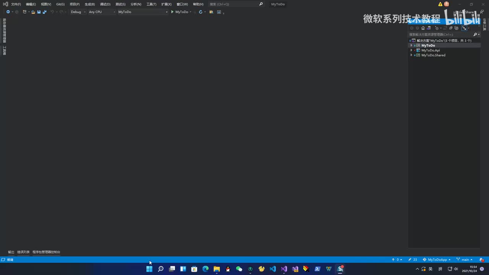Image resolution: width=489 pixels, height=275 pixels.
Task: Open Visual Studio Code from the taskbar
Action: point(272,269)
